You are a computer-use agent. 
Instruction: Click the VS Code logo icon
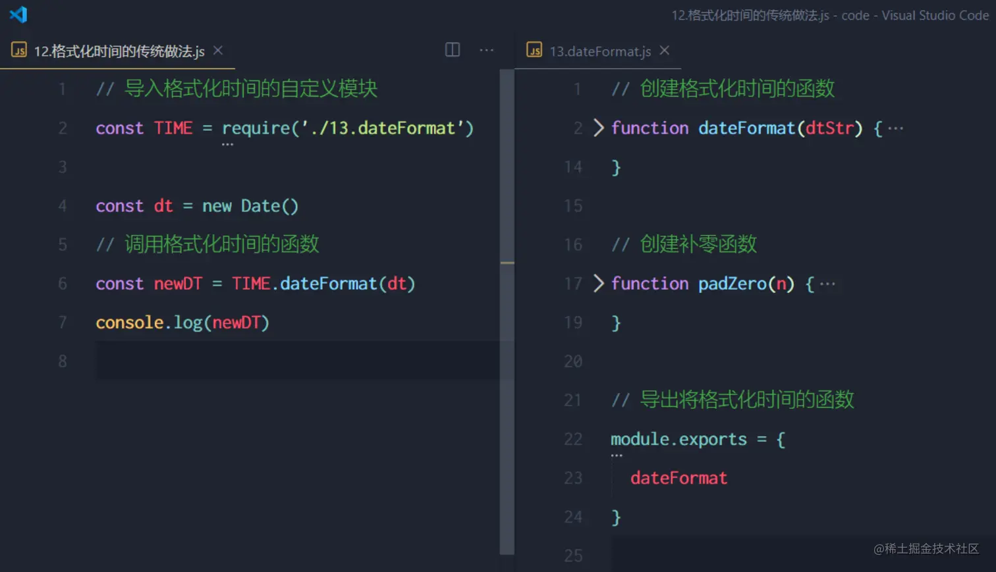(18, 14)
